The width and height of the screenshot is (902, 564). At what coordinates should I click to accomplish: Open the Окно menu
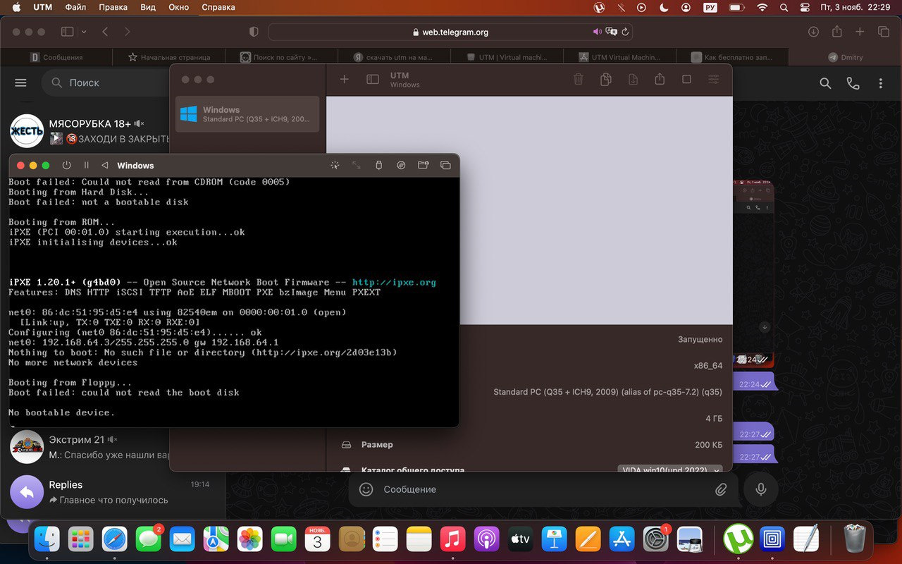click(179, 8)
